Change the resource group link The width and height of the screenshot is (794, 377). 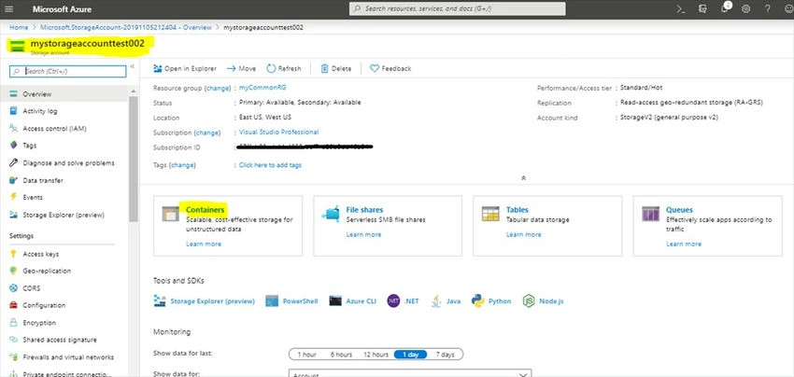point(218,88)
